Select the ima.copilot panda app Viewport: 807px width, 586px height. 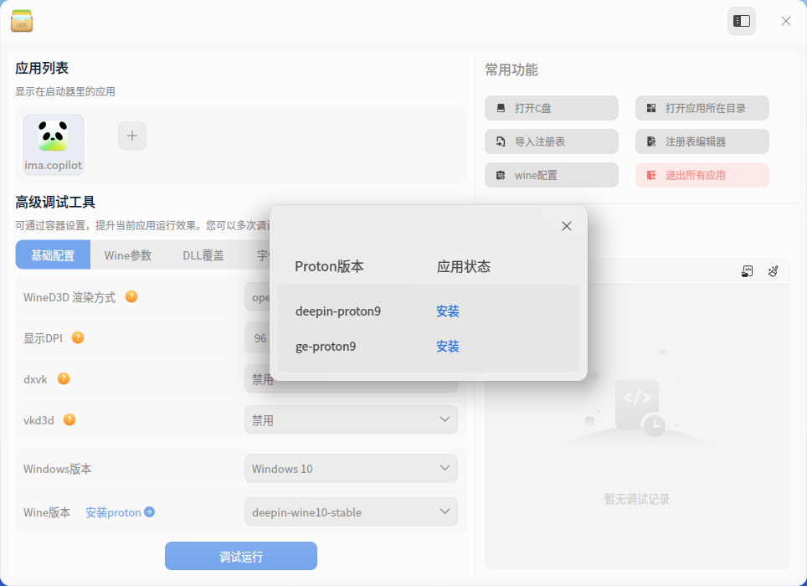point(54,145)
